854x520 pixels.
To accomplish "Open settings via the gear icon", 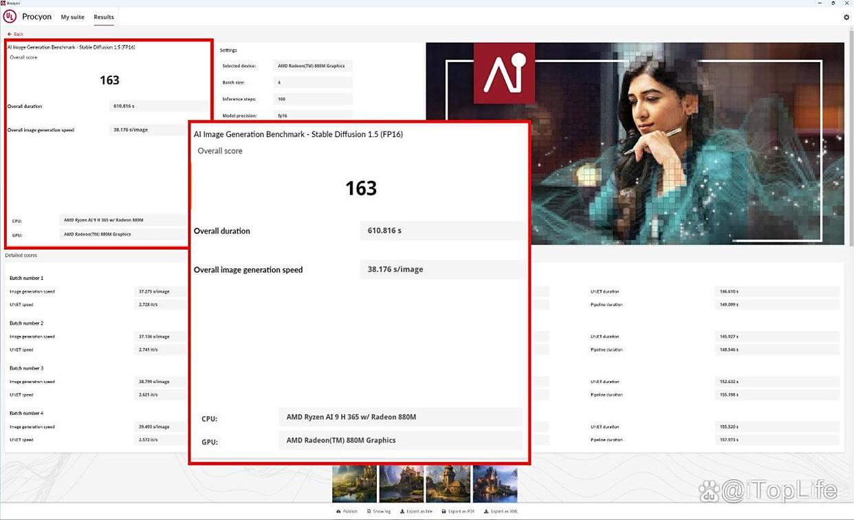I will (x=846, y=17).
